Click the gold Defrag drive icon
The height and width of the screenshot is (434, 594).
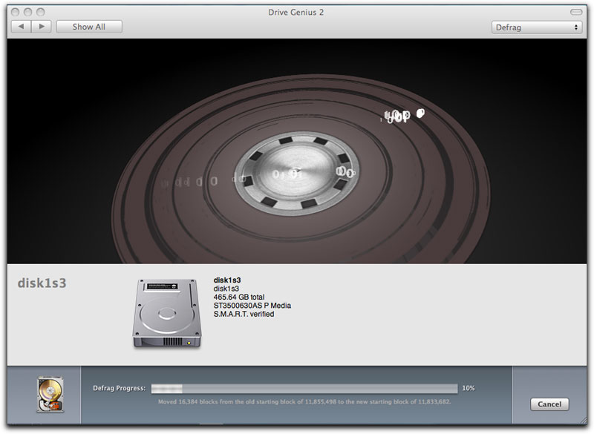click(50, 394)
